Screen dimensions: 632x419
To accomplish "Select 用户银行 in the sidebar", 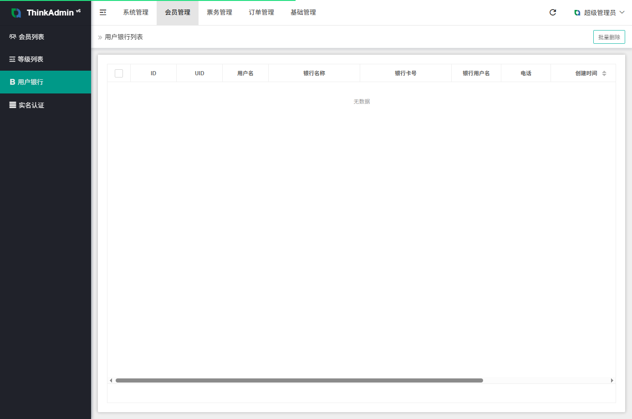I will [x=46, y=82].
